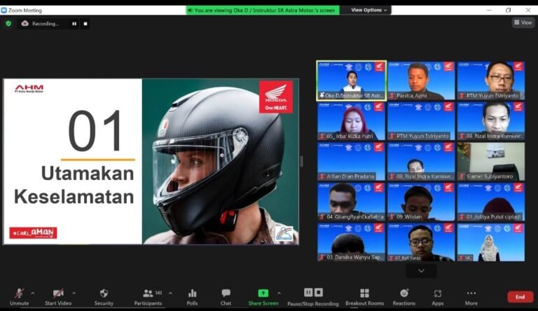Select 05_Irba' Rizka Putri video tile
Screen dimensions: 538x311
[352, 121]
